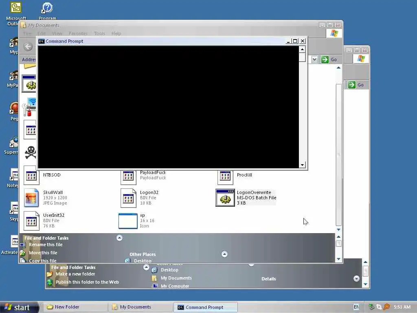
Task: Open the View menu in My Documents
Action: [57, 33]
